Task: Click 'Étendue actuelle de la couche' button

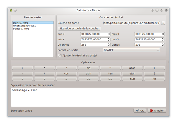Action: point(79,29)
